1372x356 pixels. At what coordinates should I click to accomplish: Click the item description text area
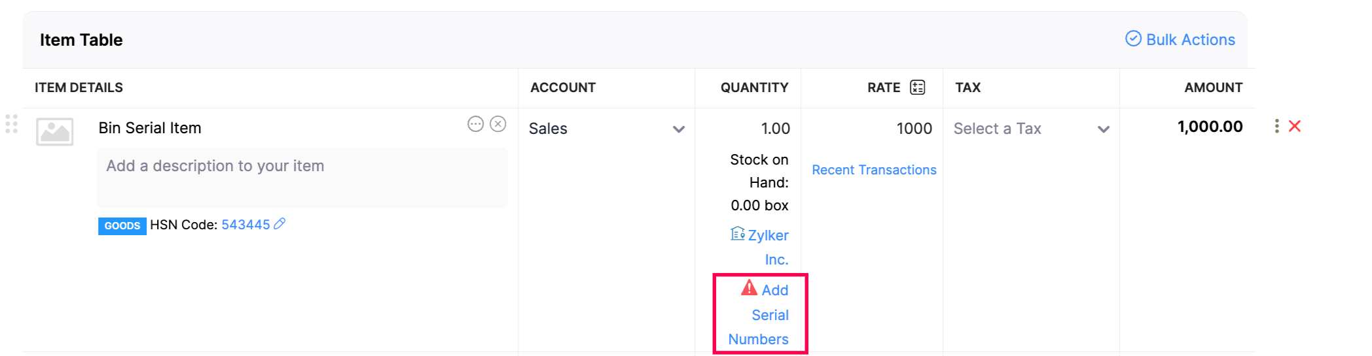(x=302, y=178)
